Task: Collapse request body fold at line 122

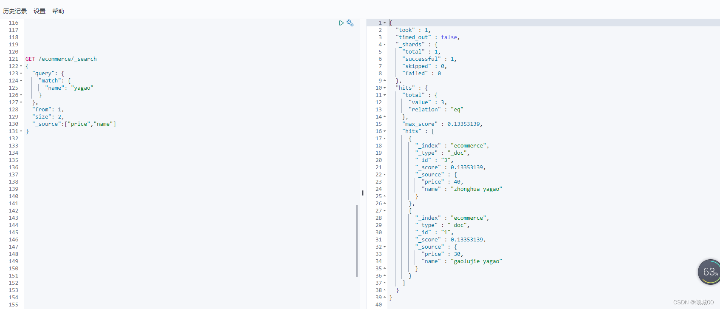Action: coord(21,66)
